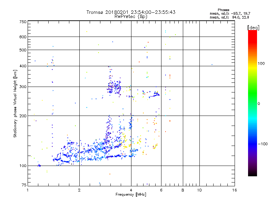Click the colorbar 0 degree label
The image size is (276, 207).
click(x=259, y=103)
